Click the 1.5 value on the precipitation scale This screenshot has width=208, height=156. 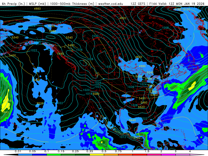point(147,151)
